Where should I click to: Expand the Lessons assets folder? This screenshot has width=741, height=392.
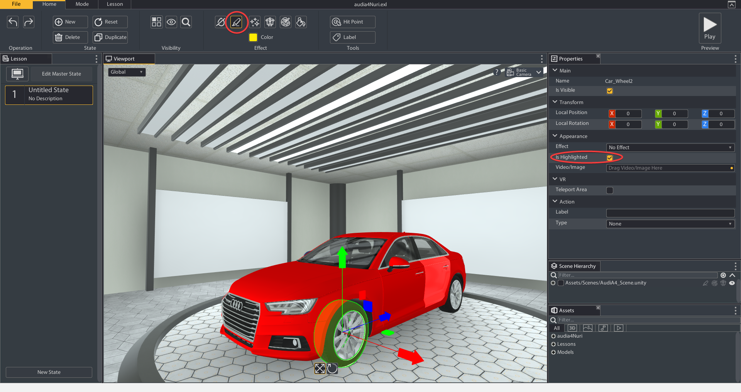tap(553, 344)
